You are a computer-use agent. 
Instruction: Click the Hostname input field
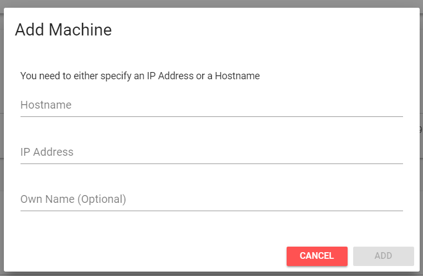pyautogui.click(x=211, y=105)
